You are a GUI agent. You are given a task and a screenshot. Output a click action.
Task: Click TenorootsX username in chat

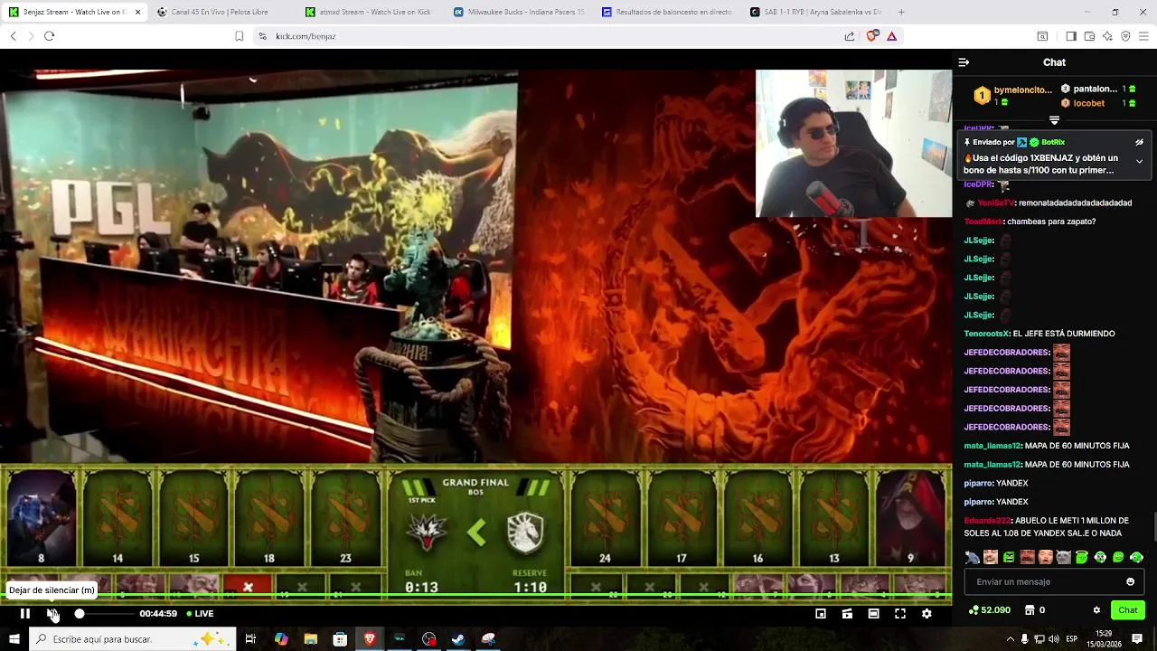(x=986, y=334)
